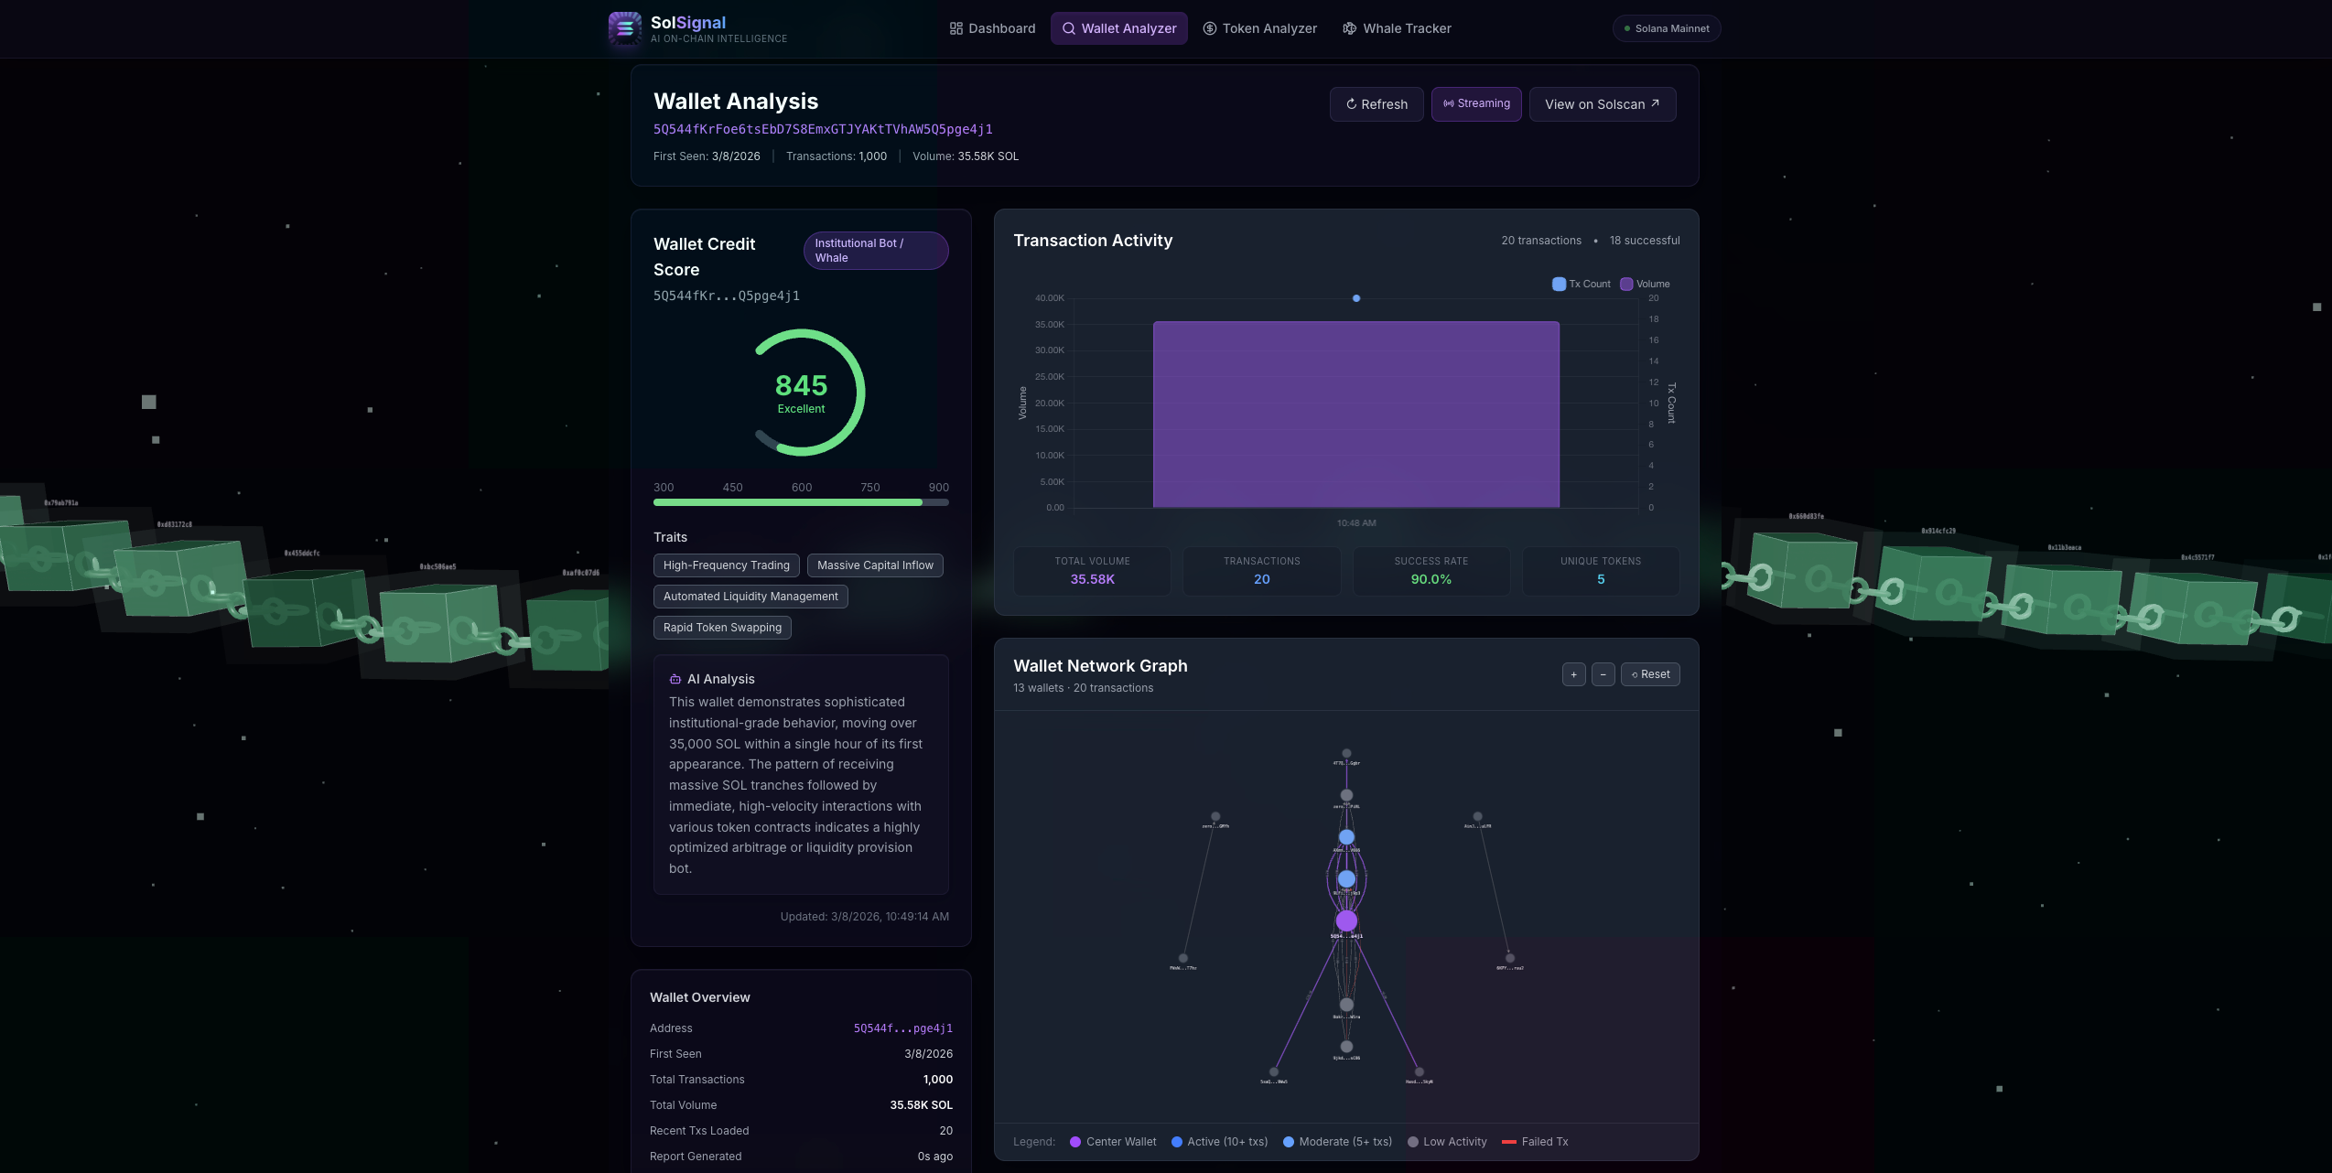This screenshot has width=2332, height=1173.
Task: Toggle Tx Count legend swatch
Action: [1559, 284]
